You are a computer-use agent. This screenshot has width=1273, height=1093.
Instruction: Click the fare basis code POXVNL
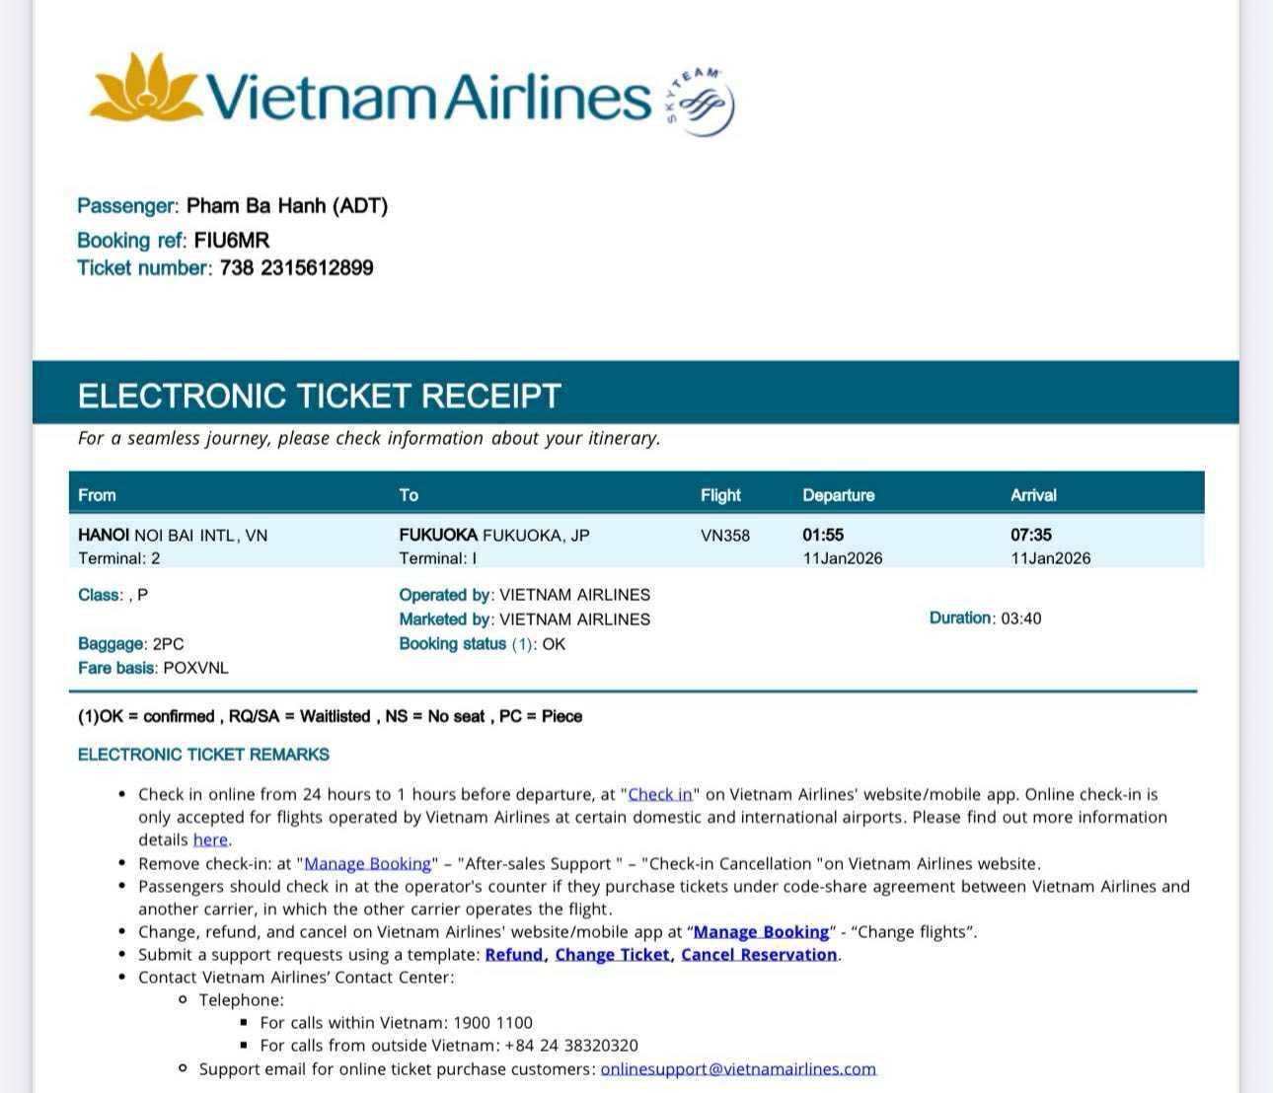(x=195, y=668)
